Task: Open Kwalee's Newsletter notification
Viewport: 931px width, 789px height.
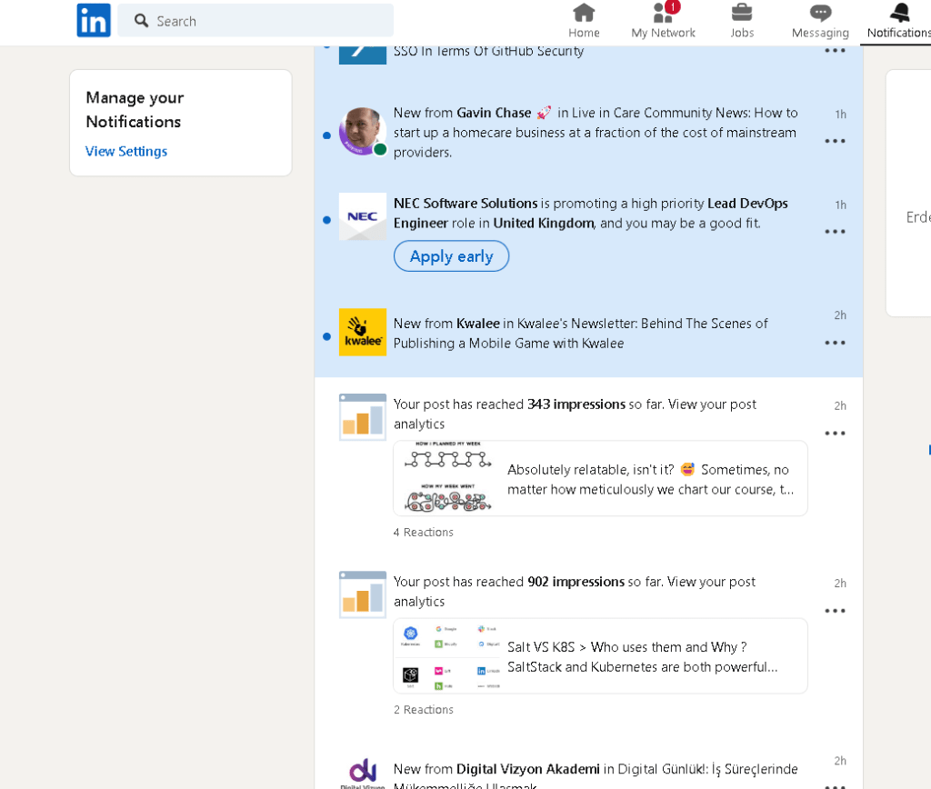Action: (580, 333)
